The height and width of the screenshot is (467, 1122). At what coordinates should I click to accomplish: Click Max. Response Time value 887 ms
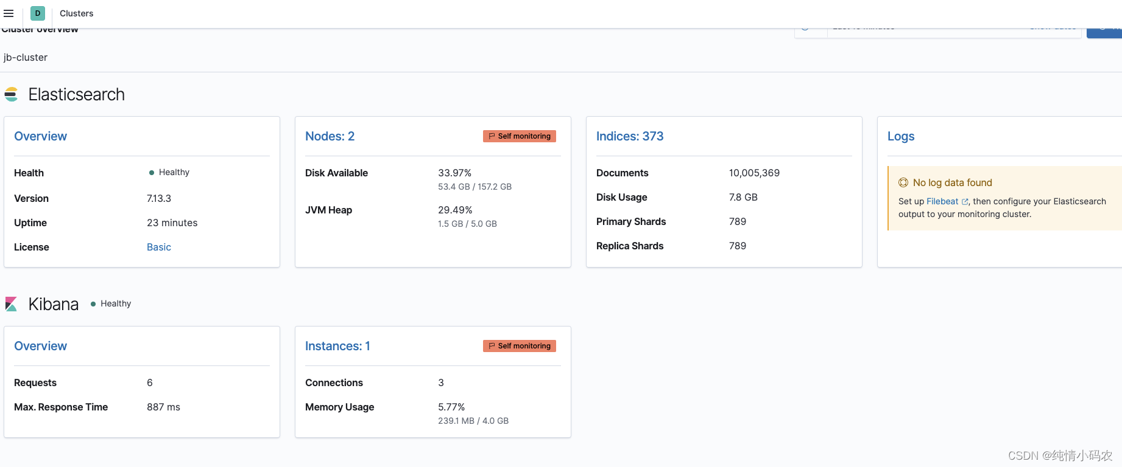tap(163, 407)
